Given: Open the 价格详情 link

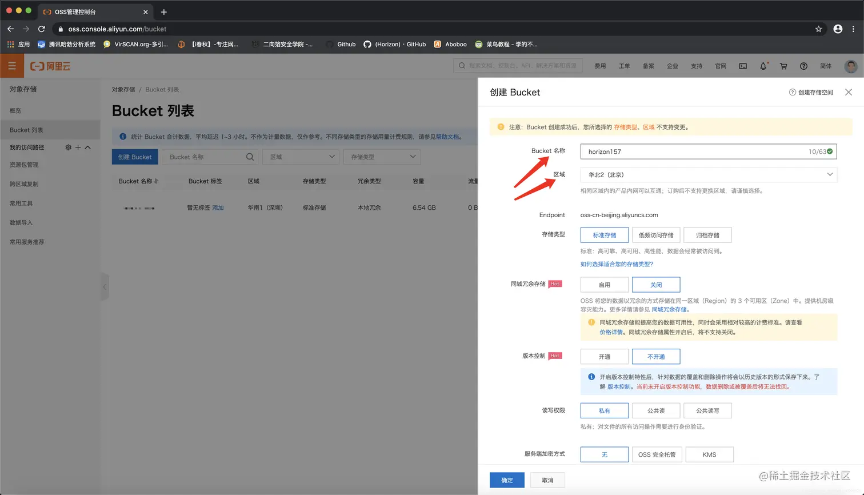Looking at the screenshot, I should coord(611,332).
